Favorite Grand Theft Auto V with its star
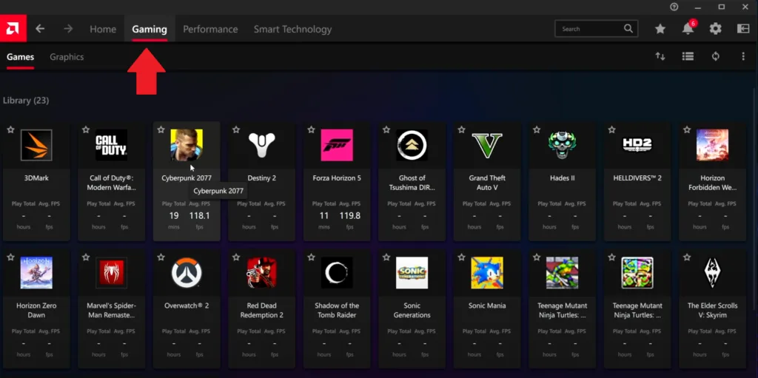Viewport: 758px width, 378px height. pos(462,130)
